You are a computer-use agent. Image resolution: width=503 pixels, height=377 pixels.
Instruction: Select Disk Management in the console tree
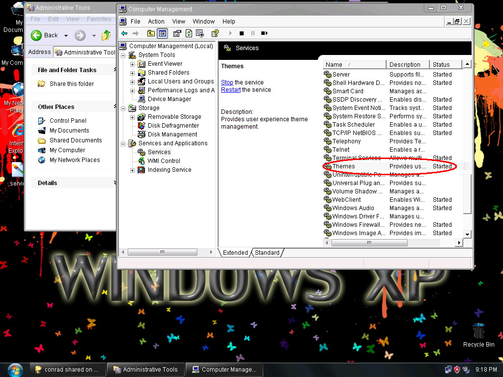coord(172,135)
